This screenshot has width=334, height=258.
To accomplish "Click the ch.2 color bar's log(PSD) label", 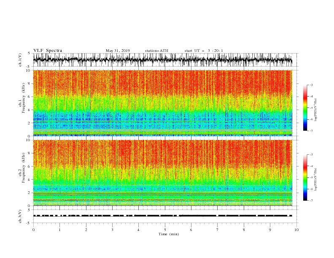I will pos(316,180).
